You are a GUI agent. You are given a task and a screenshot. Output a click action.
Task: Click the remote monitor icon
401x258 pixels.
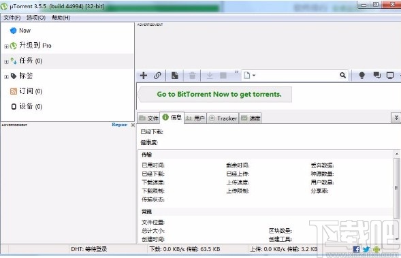(x=390, y=76)
